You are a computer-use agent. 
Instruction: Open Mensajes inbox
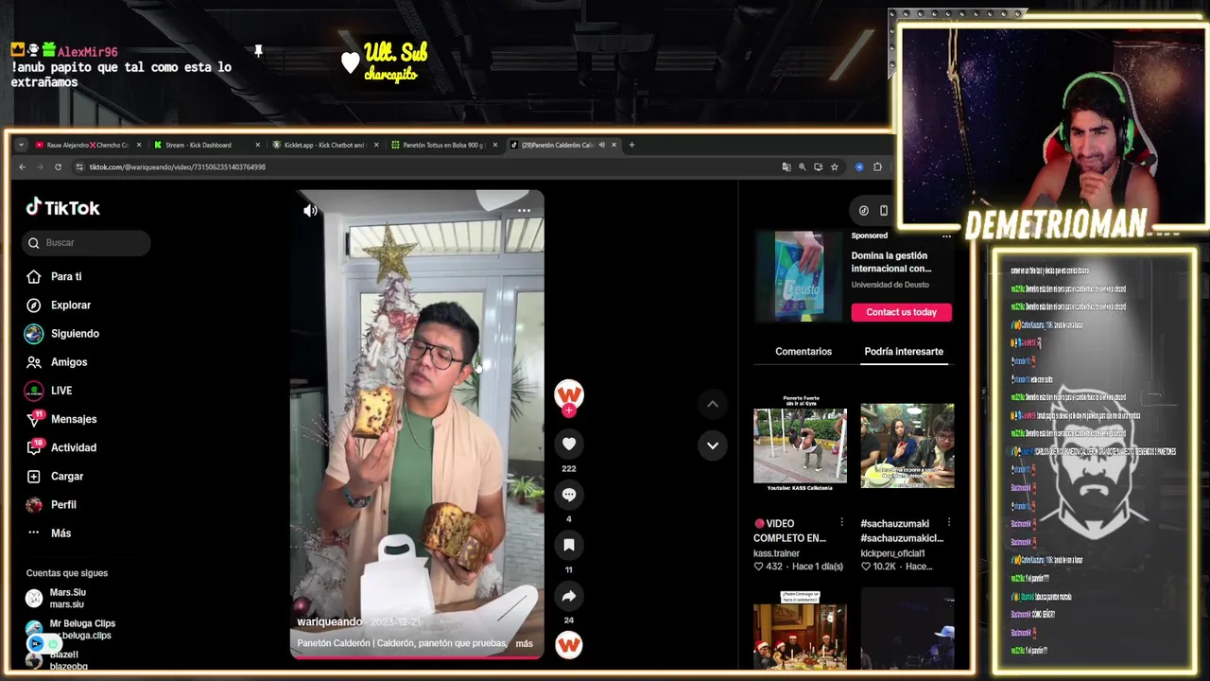(x=74, y=419)
